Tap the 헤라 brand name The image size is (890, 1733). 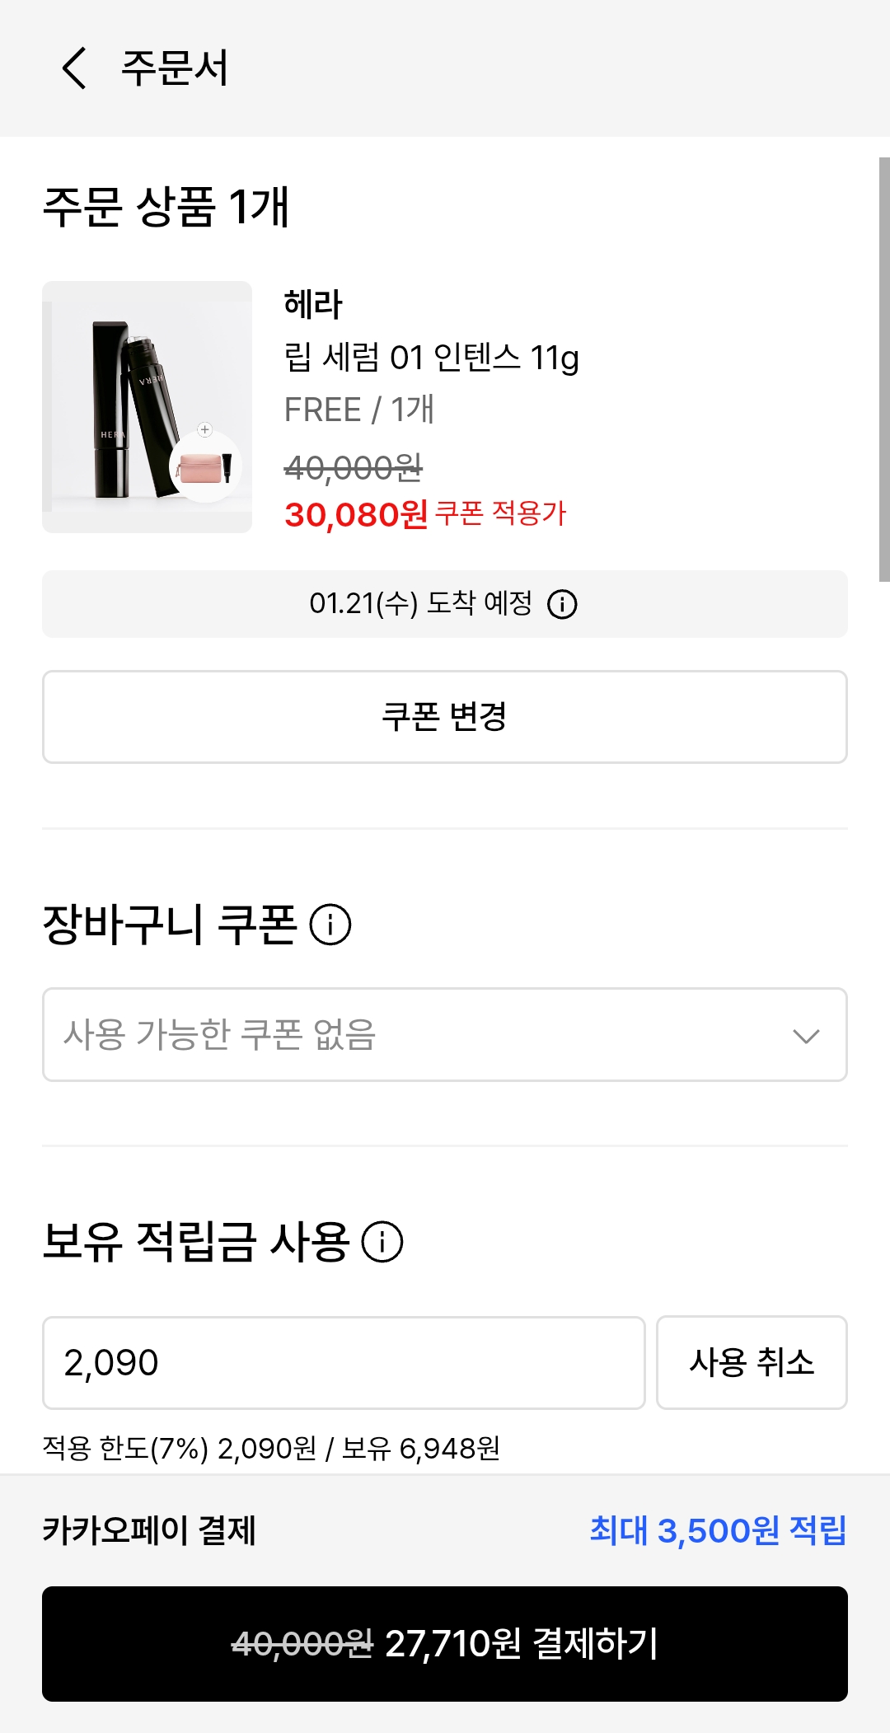point(313,304)
